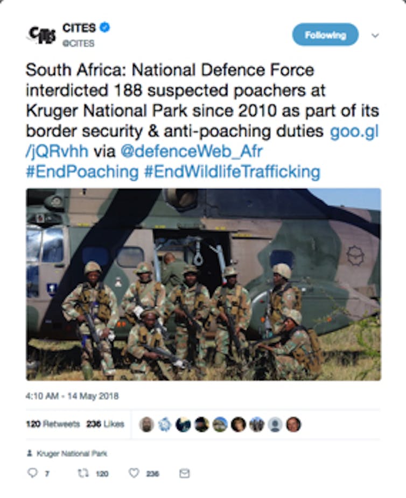
Task: Click the tweet timestamp 14 May 2018
Action: click(72, 397)
